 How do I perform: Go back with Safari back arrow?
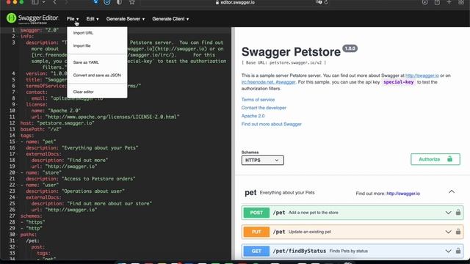(x=54, y=2)
